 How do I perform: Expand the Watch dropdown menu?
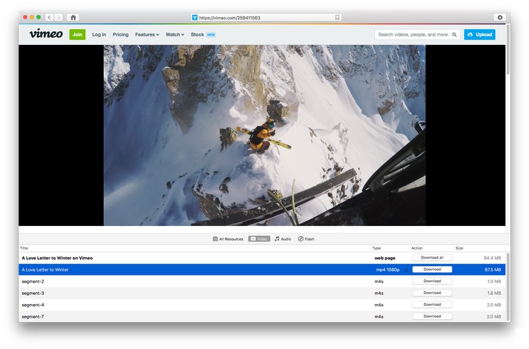(x=175, y=34)
